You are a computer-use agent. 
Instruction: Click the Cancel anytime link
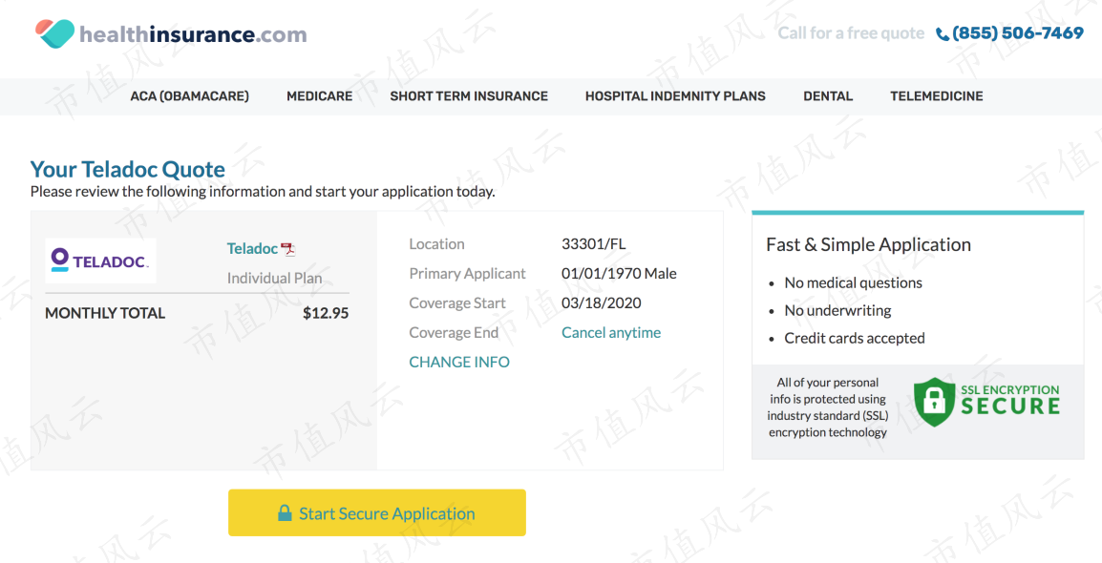click(611, 332)
